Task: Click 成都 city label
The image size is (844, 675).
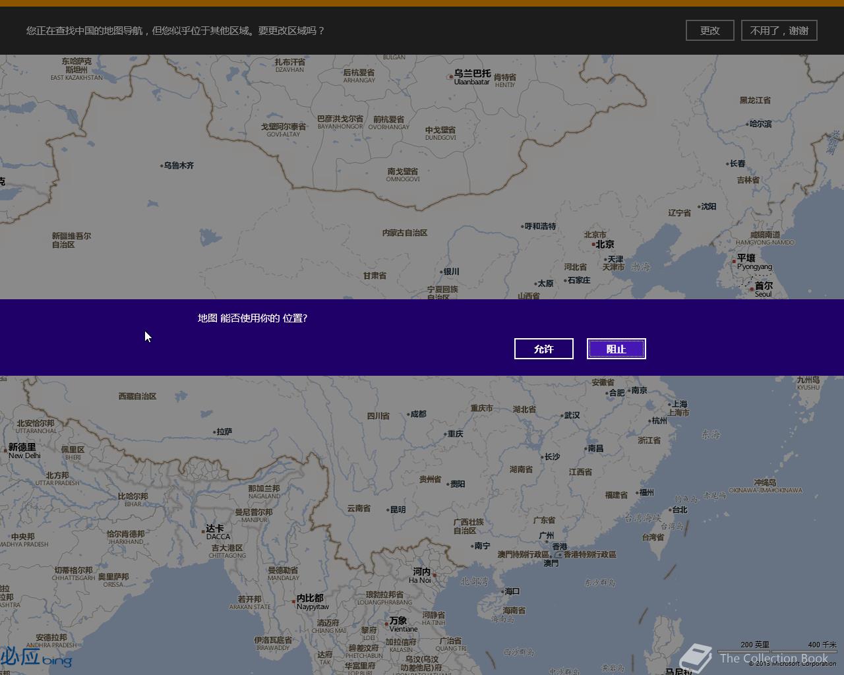Action: 418,414
